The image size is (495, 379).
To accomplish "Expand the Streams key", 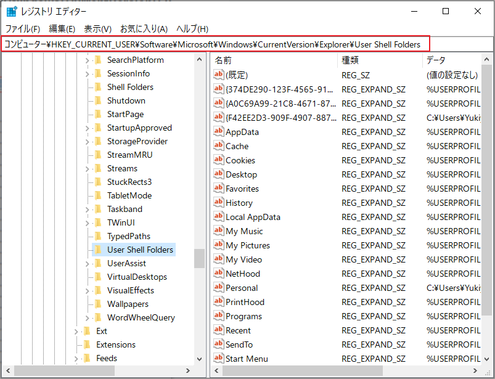I will [x=87, y=169].
